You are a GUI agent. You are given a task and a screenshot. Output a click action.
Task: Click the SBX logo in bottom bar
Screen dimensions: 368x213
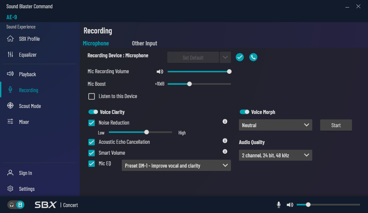click(x=45, y=205)
